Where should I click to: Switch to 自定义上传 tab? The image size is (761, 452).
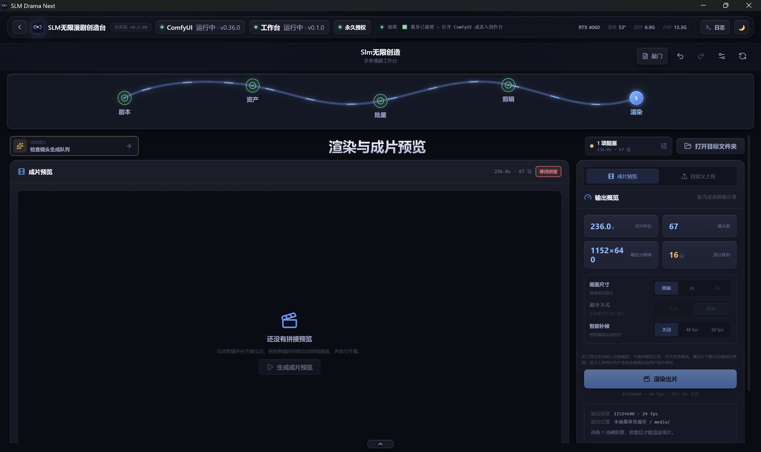[x=698, y=176]
